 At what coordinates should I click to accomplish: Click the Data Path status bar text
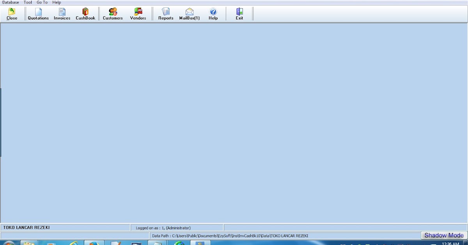(x=230, y=236)
